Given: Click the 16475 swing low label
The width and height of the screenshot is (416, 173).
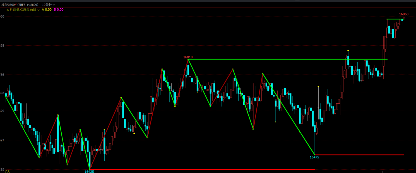Looking at the screenshot, I should 314,157.
